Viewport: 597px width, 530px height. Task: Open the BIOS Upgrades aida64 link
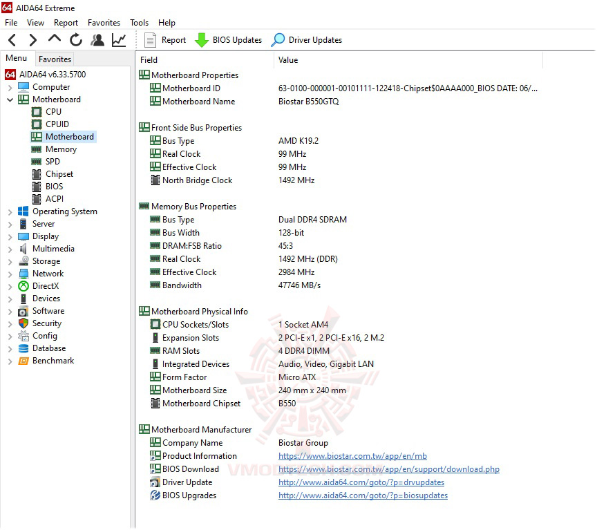point(363,495)
